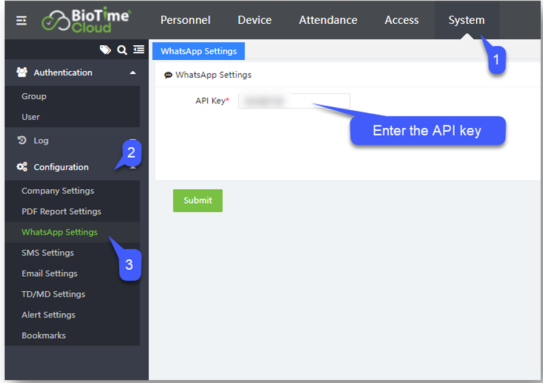Go to SMS Settings

pos(48,253)
